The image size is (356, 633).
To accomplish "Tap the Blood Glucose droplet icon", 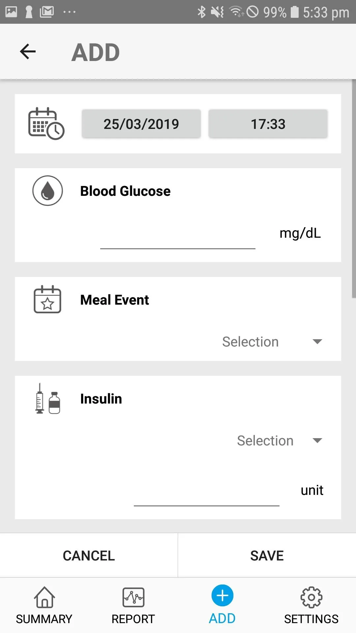I will pyautogui.click(x=47, y=191).
